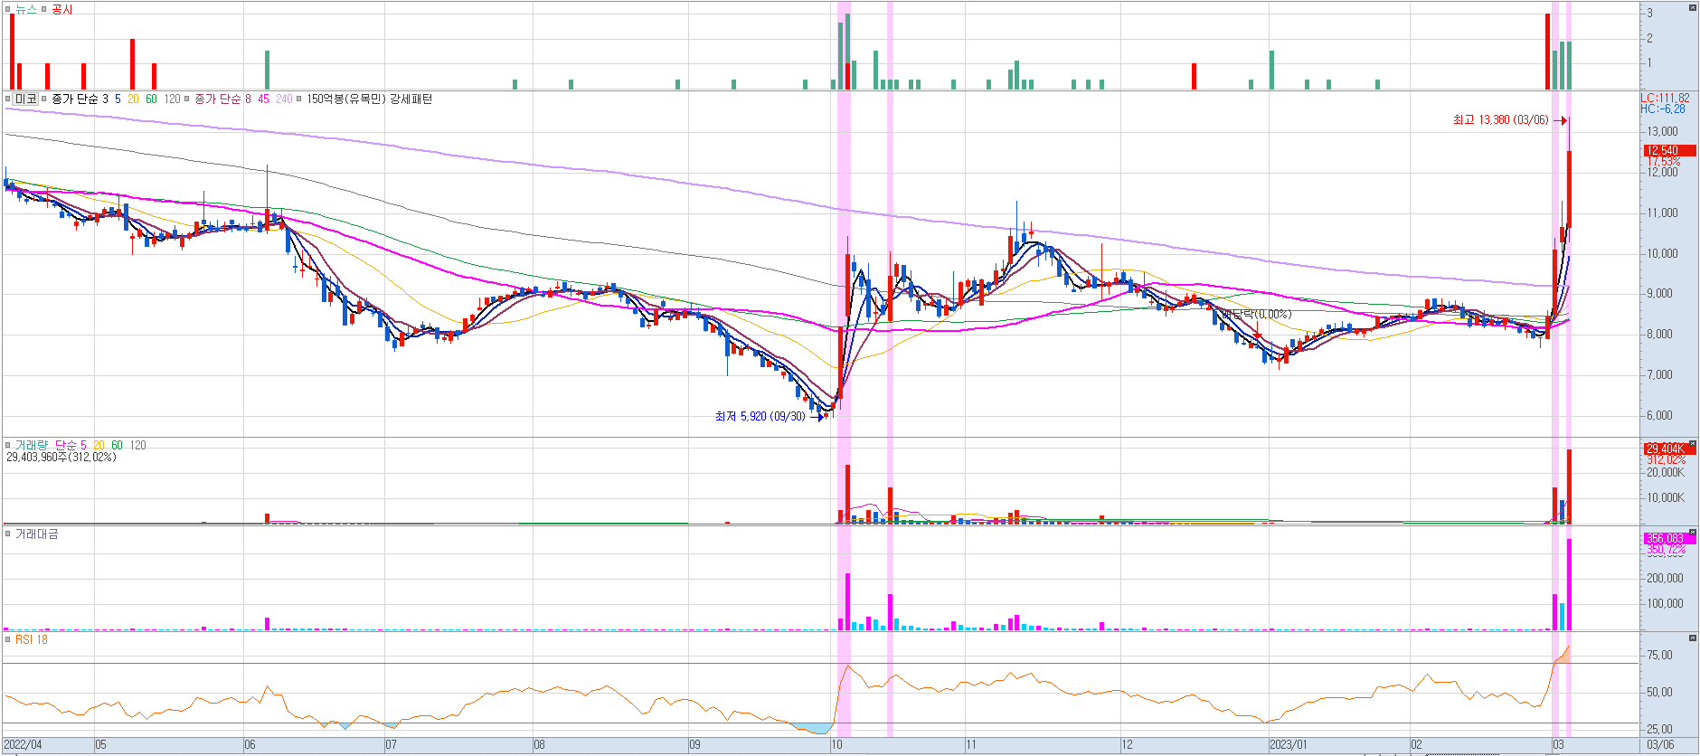Click the 20,000K volume axis label
This screenshot has width=1700, height=756.
pos(1666,472)
